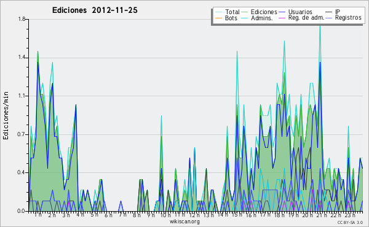This screenshot has width=369, height=227.
Task: Click the '10 h' x-axis tick label
Action: coord(165,215)
